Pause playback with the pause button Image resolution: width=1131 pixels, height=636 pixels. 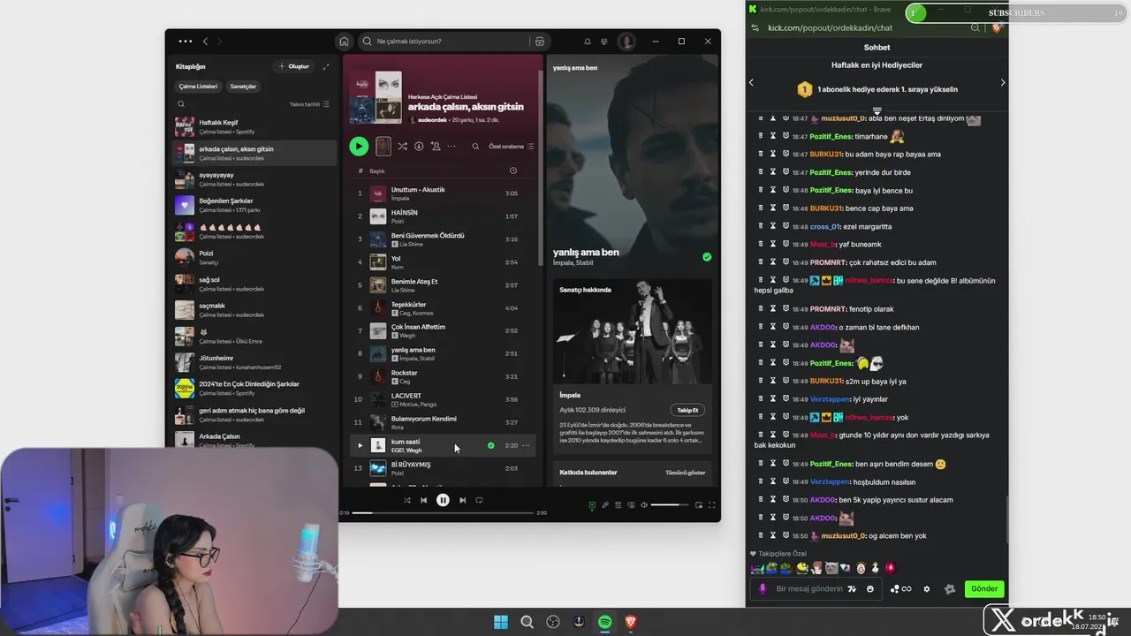pyautogui.click(x=443, y=500)
